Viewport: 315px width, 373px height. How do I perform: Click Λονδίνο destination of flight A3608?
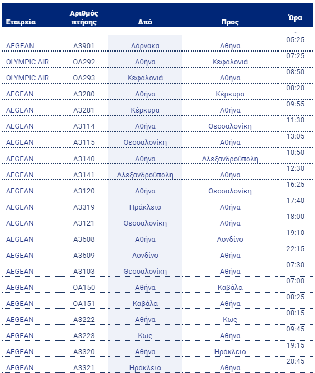[x=230, y=239]
